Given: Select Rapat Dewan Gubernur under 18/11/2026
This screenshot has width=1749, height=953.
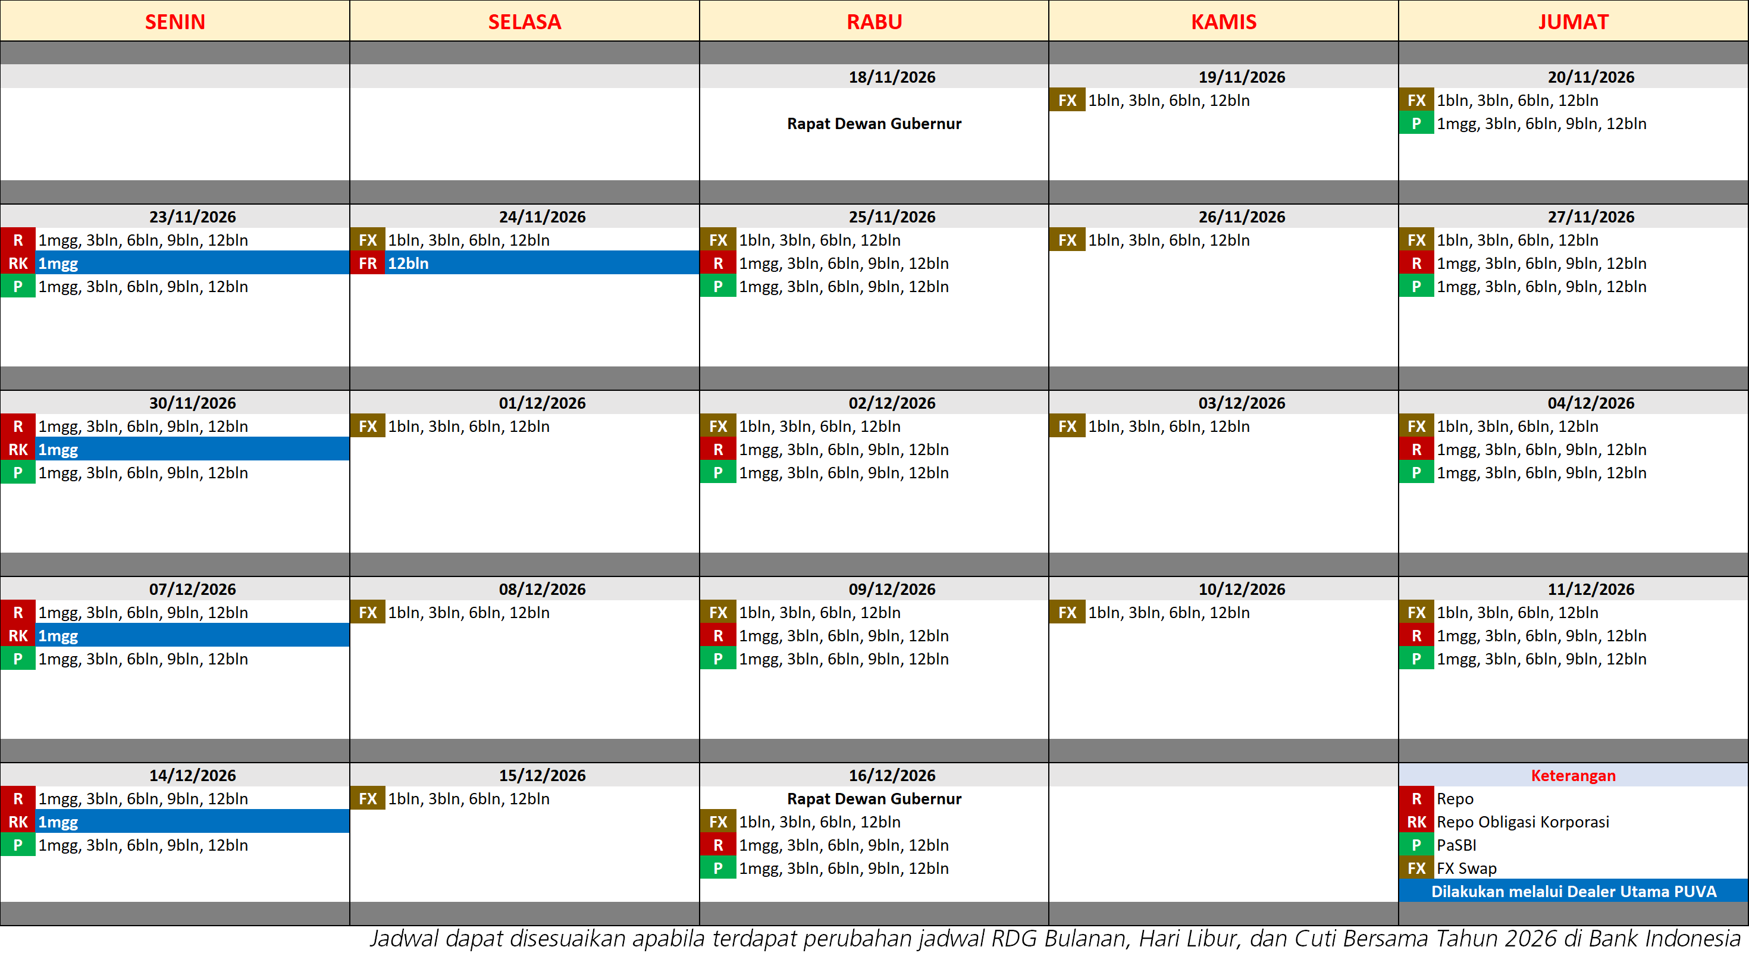Looking at the screenshot, I should coord(874,124).
